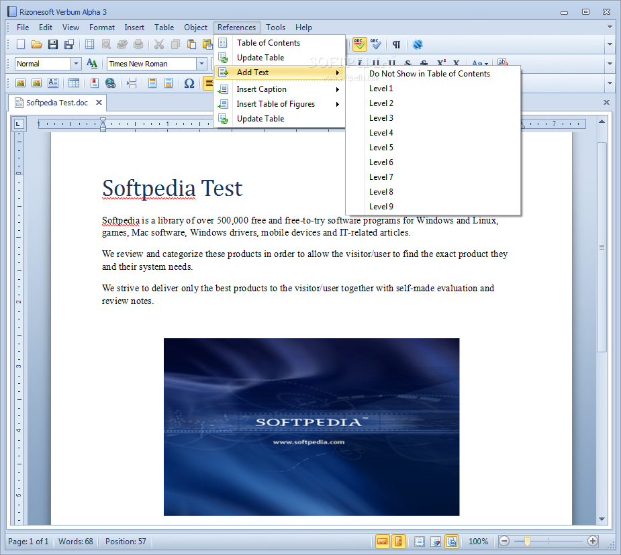The height and width of the screenshot is (555, 621).
Task: Click the Printer icon
Action: tap(138, 44)
